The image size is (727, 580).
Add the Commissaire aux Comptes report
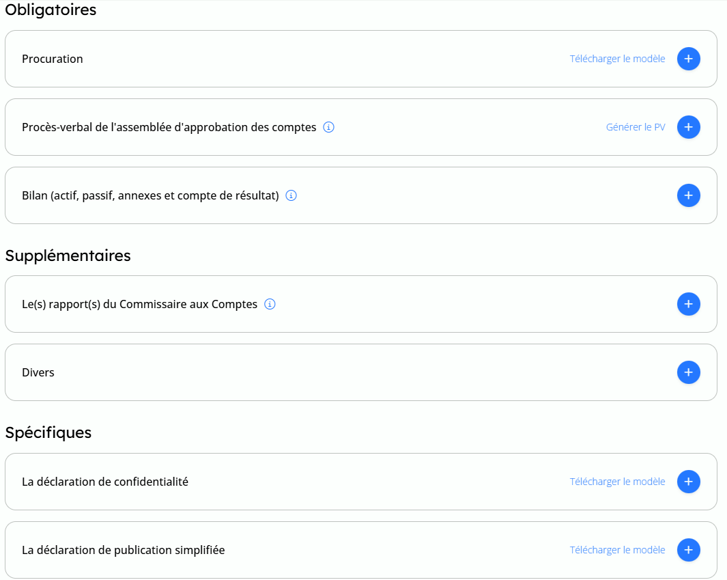(688, 304)
